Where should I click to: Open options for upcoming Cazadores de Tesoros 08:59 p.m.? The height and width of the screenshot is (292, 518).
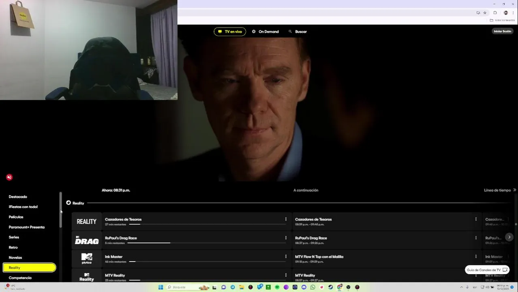[x=476, y=219]
